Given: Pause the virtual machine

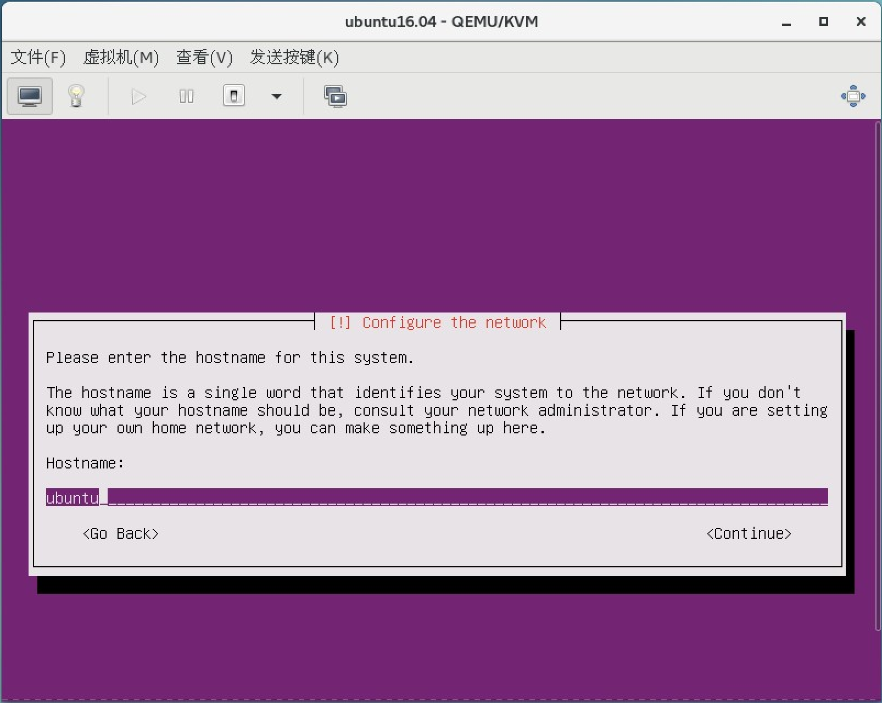Looking at the screenshot, I should click(187, 97).
